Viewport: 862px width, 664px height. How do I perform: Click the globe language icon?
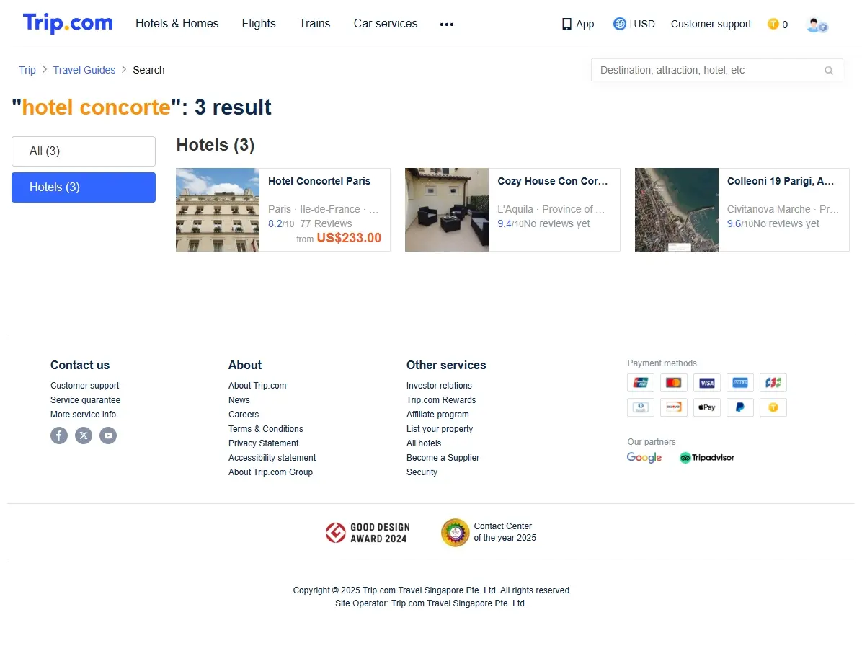coord(619,24)
